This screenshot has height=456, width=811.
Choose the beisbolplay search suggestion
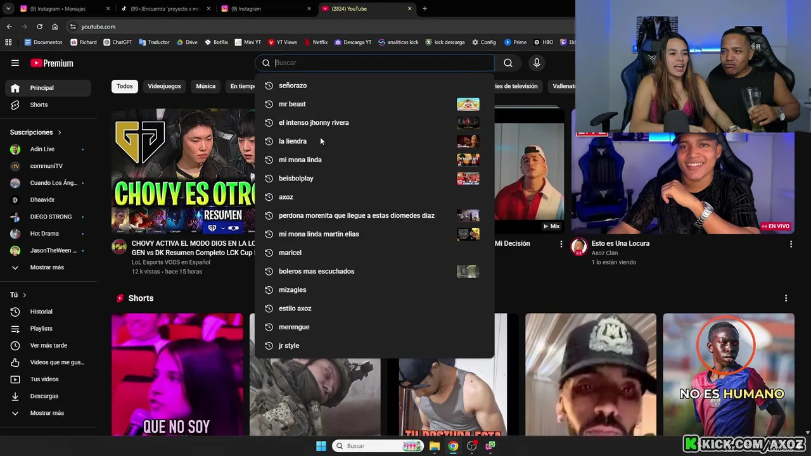[x=374, y=179]
